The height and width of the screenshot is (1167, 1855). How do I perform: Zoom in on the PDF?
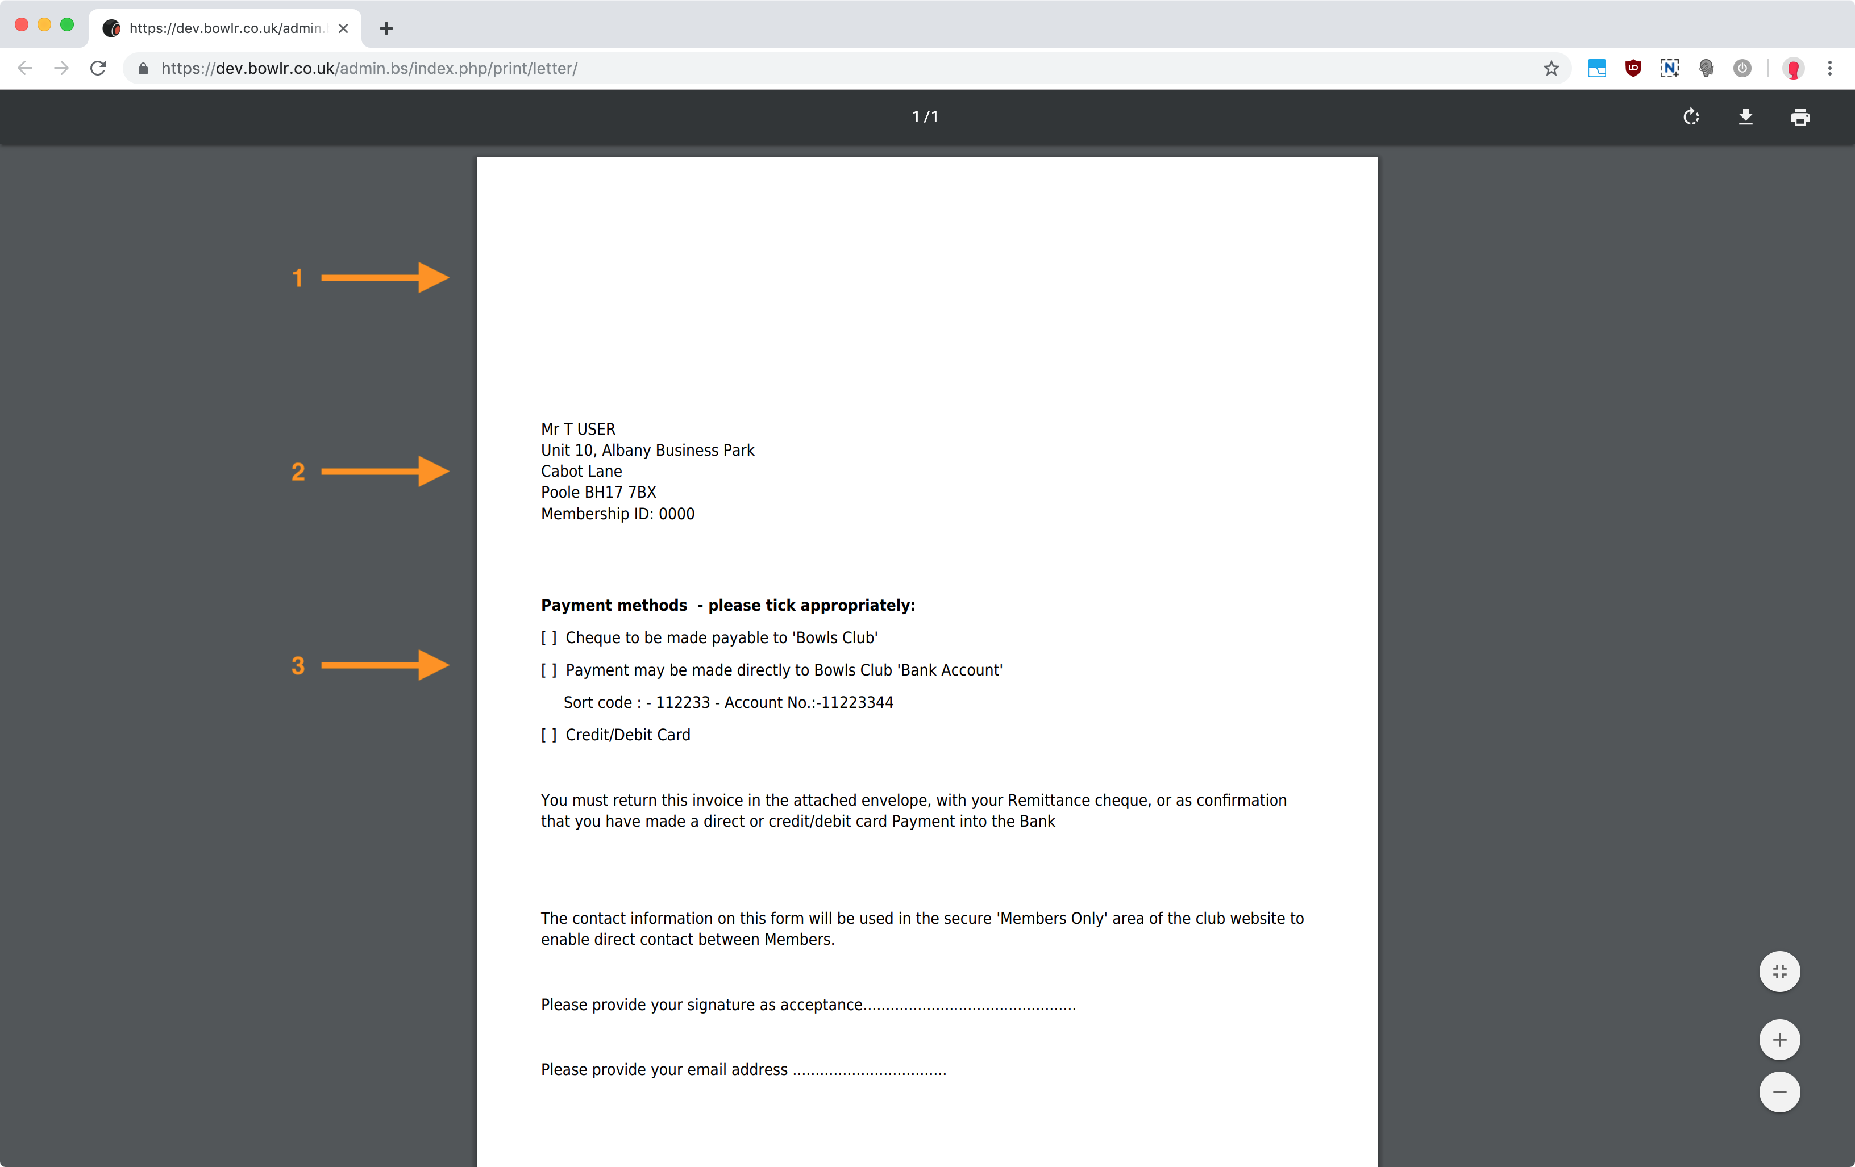1779,1040
